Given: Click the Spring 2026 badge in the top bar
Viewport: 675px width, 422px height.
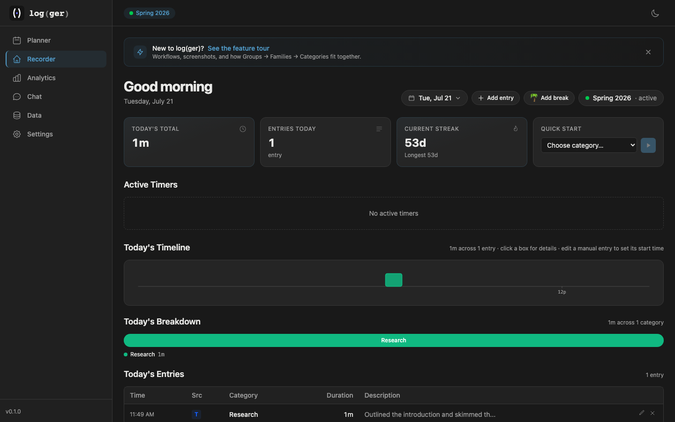Looking at the screenshot, I should pyautogui.click(x=150, y=13).
